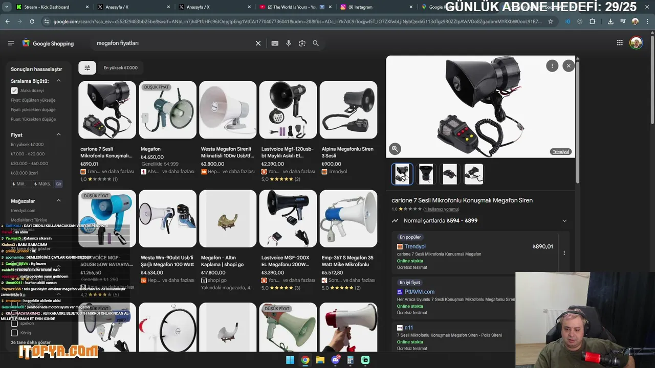Open the filter settings button beside the price chip

(87, 67)
